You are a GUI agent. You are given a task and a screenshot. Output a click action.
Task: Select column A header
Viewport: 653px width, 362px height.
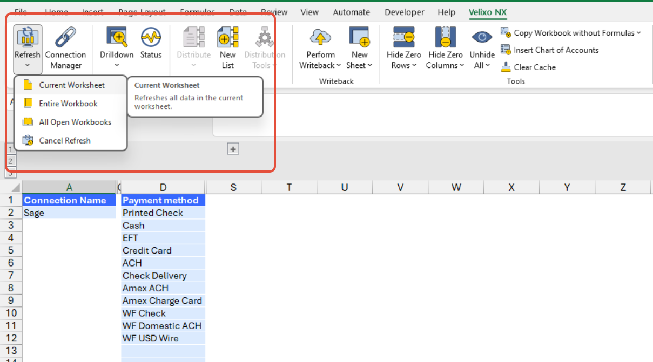[69, 187]
